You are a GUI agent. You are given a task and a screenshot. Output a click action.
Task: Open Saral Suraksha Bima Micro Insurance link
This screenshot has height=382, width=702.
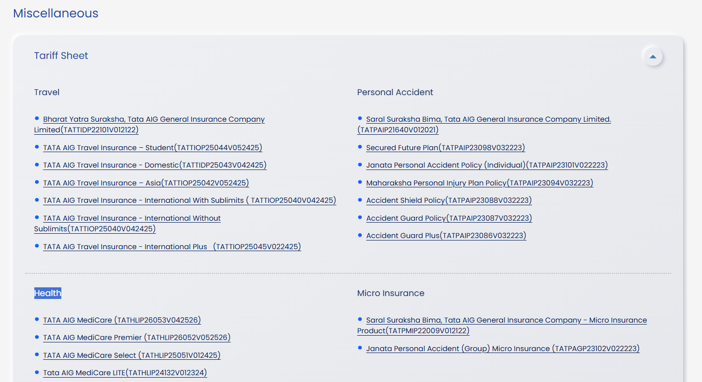(506, 320)
